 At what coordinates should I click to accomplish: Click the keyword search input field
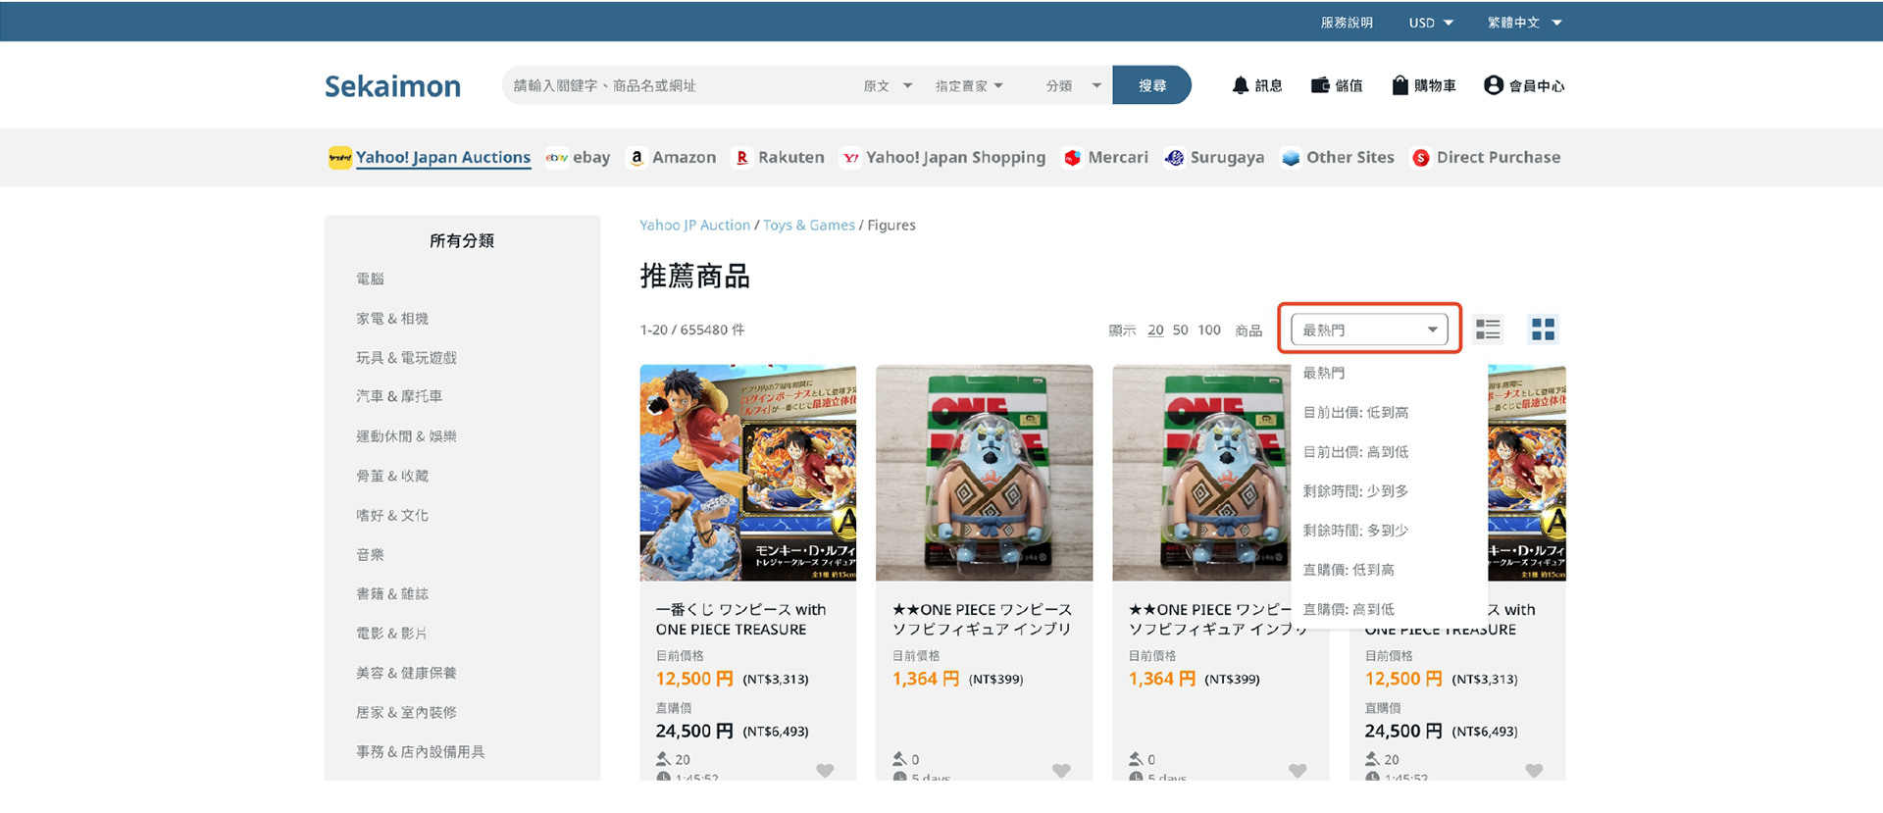click(x=677, y=85)
